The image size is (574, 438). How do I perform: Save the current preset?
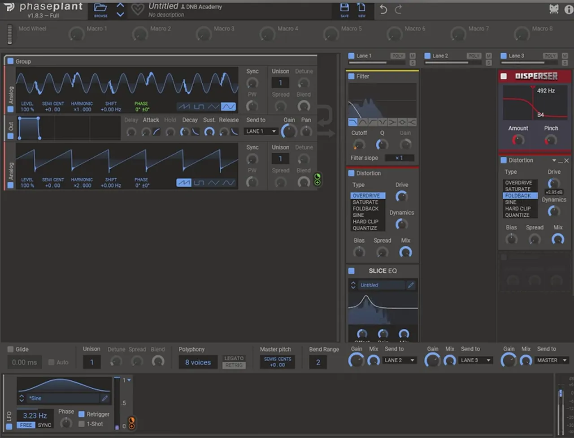click(x=344, y=8)
